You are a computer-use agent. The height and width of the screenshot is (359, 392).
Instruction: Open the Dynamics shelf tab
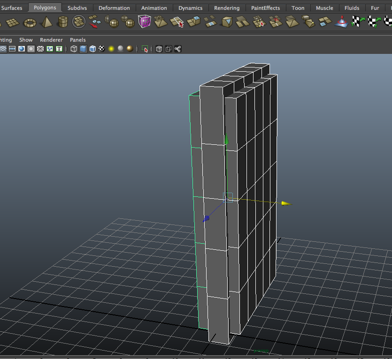point(191,8)
